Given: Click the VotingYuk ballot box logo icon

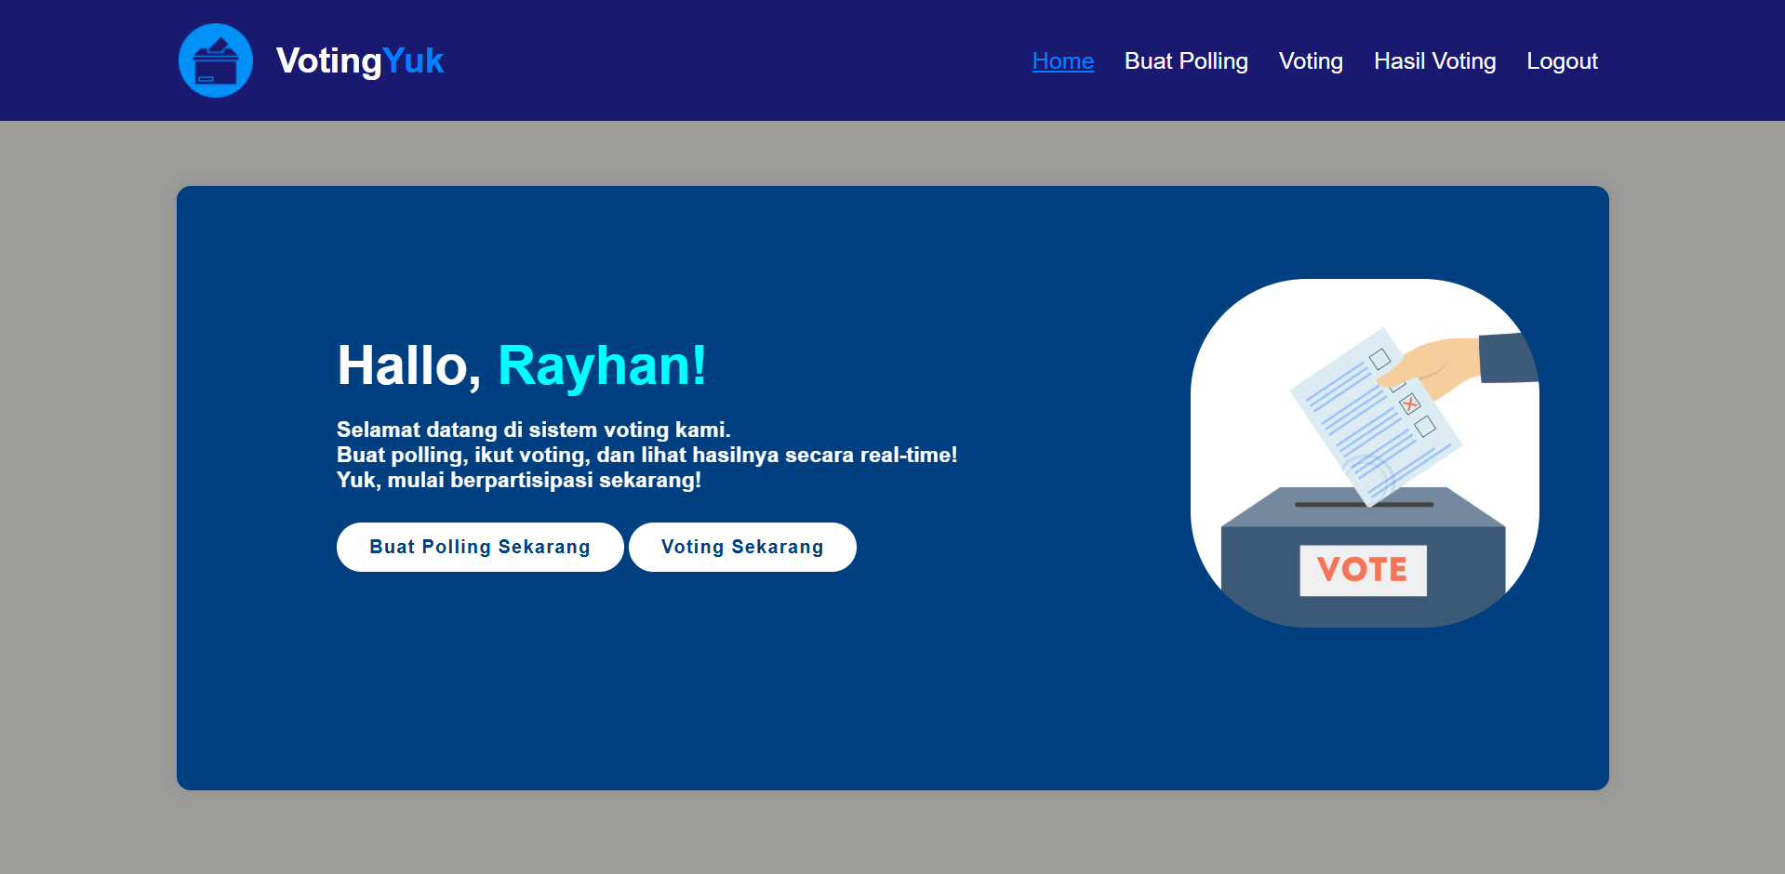Looking at the screenshot, I should (216, 60).
